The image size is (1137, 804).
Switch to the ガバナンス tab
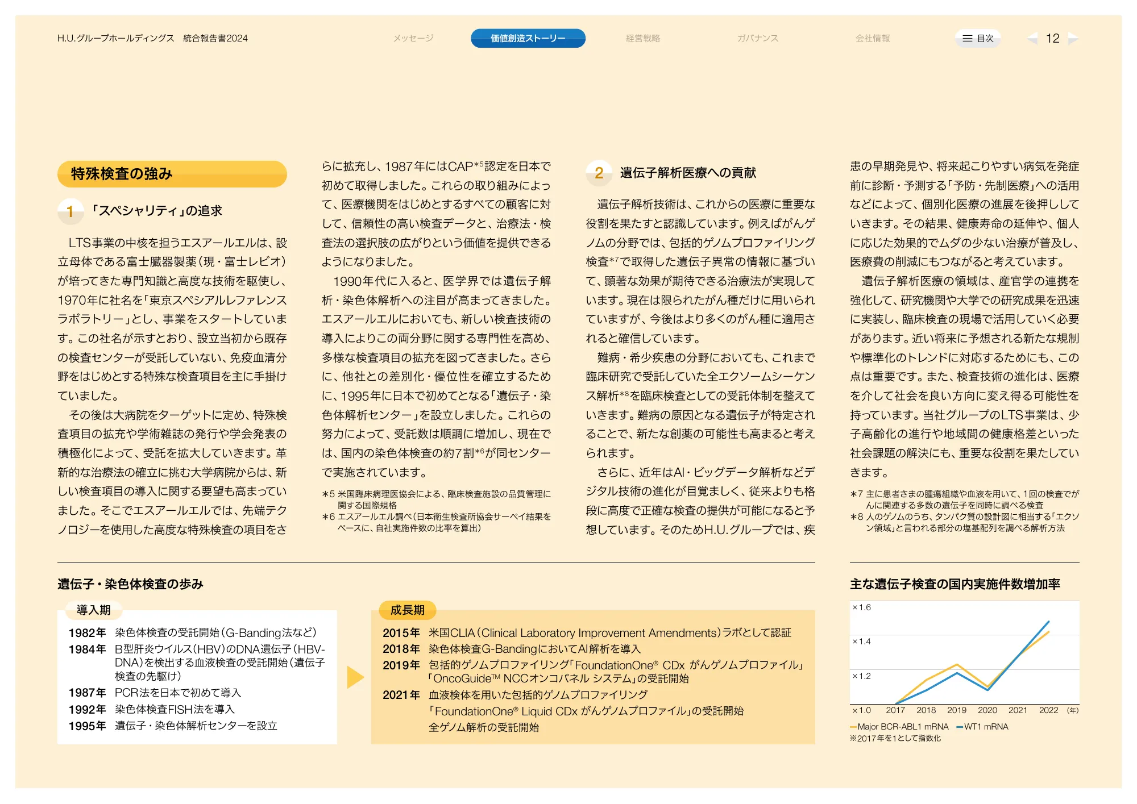pyautogui.click(x=757, y=39)
